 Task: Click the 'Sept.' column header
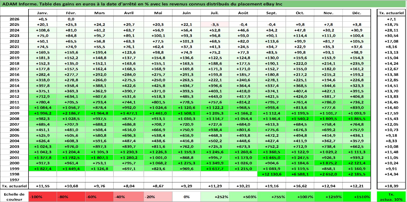(x=272, y=13)
